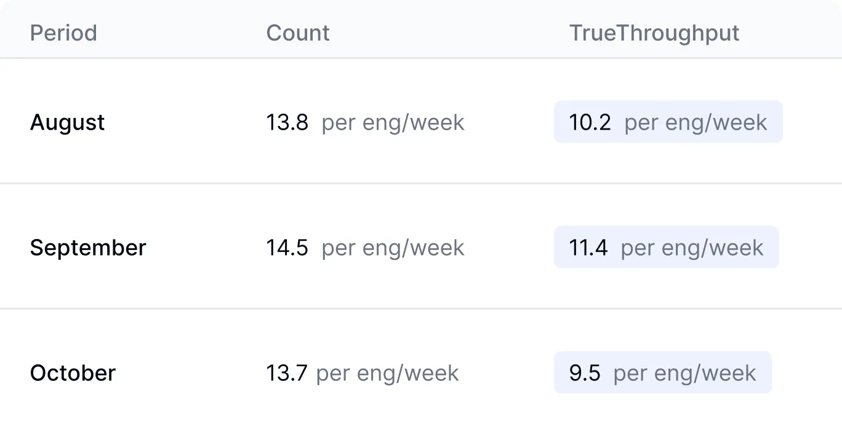Screen dimensions: 842x435
Task: Click the per eng/week unit beside 9.5
Action: pos(684,373)
